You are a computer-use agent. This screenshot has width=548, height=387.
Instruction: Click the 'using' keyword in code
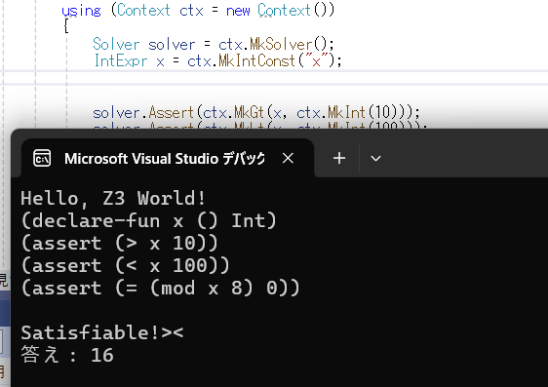click(x=81, y=11)
